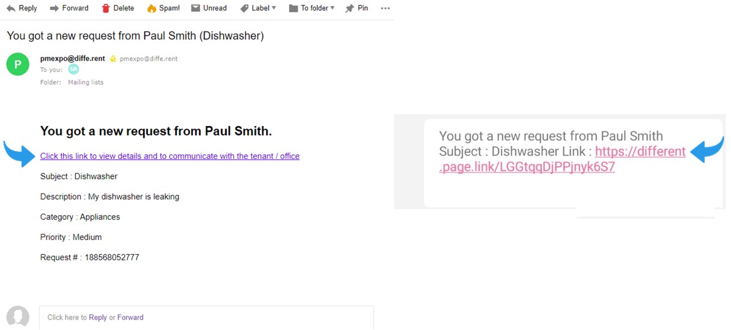Screen dimensions: 731x330
Task: Click the Forward toolbar button
Action: tap(69, 8)
